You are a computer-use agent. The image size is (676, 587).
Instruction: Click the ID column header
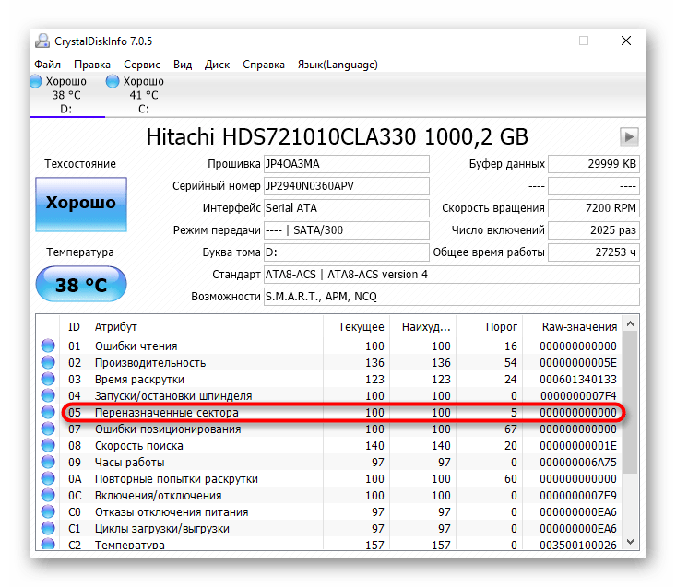click(x=74, y=327)
